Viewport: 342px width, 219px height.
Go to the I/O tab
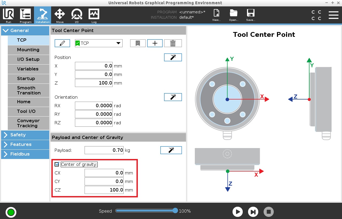pyautogui.click(x=77, y=15)
